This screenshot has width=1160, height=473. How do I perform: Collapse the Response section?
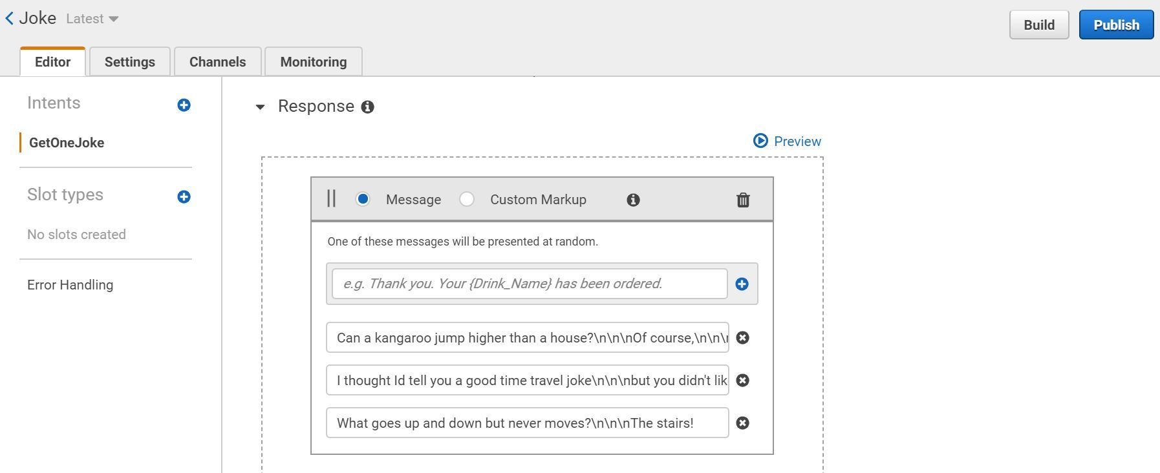[260, 107]
